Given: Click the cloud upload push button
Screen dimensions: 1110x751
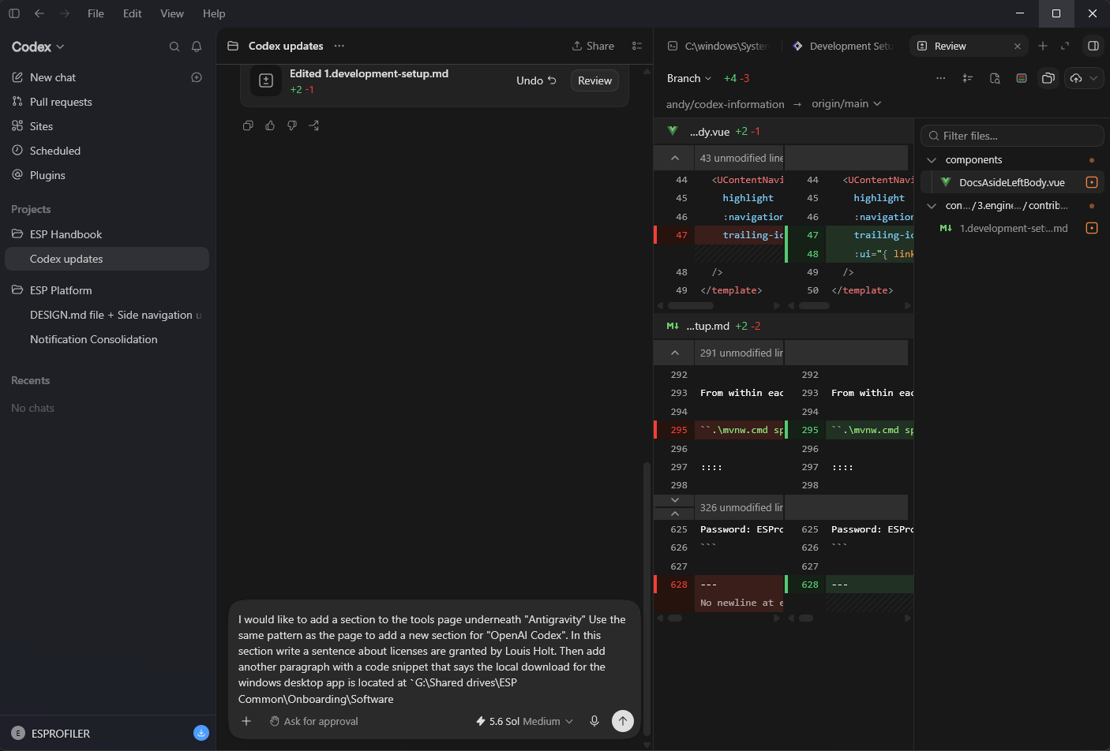Looking at the screenshot, I should click(x=1076, y=78).
